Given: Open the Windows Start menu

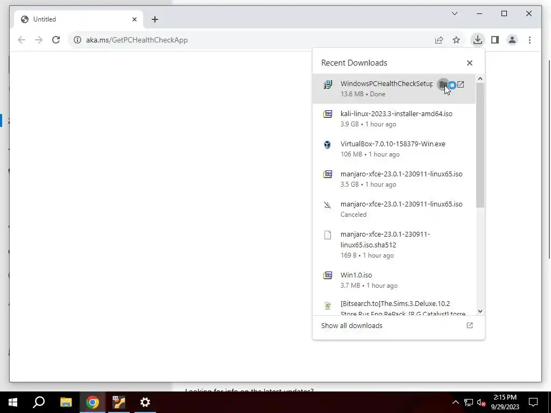Looking at the screenshot, I should click(x=13, y=402).
